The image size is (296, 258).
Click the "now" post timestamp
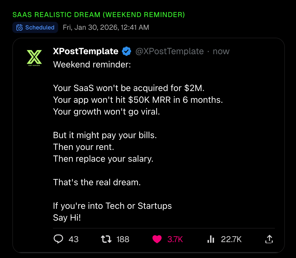click(x=221, y=51)
